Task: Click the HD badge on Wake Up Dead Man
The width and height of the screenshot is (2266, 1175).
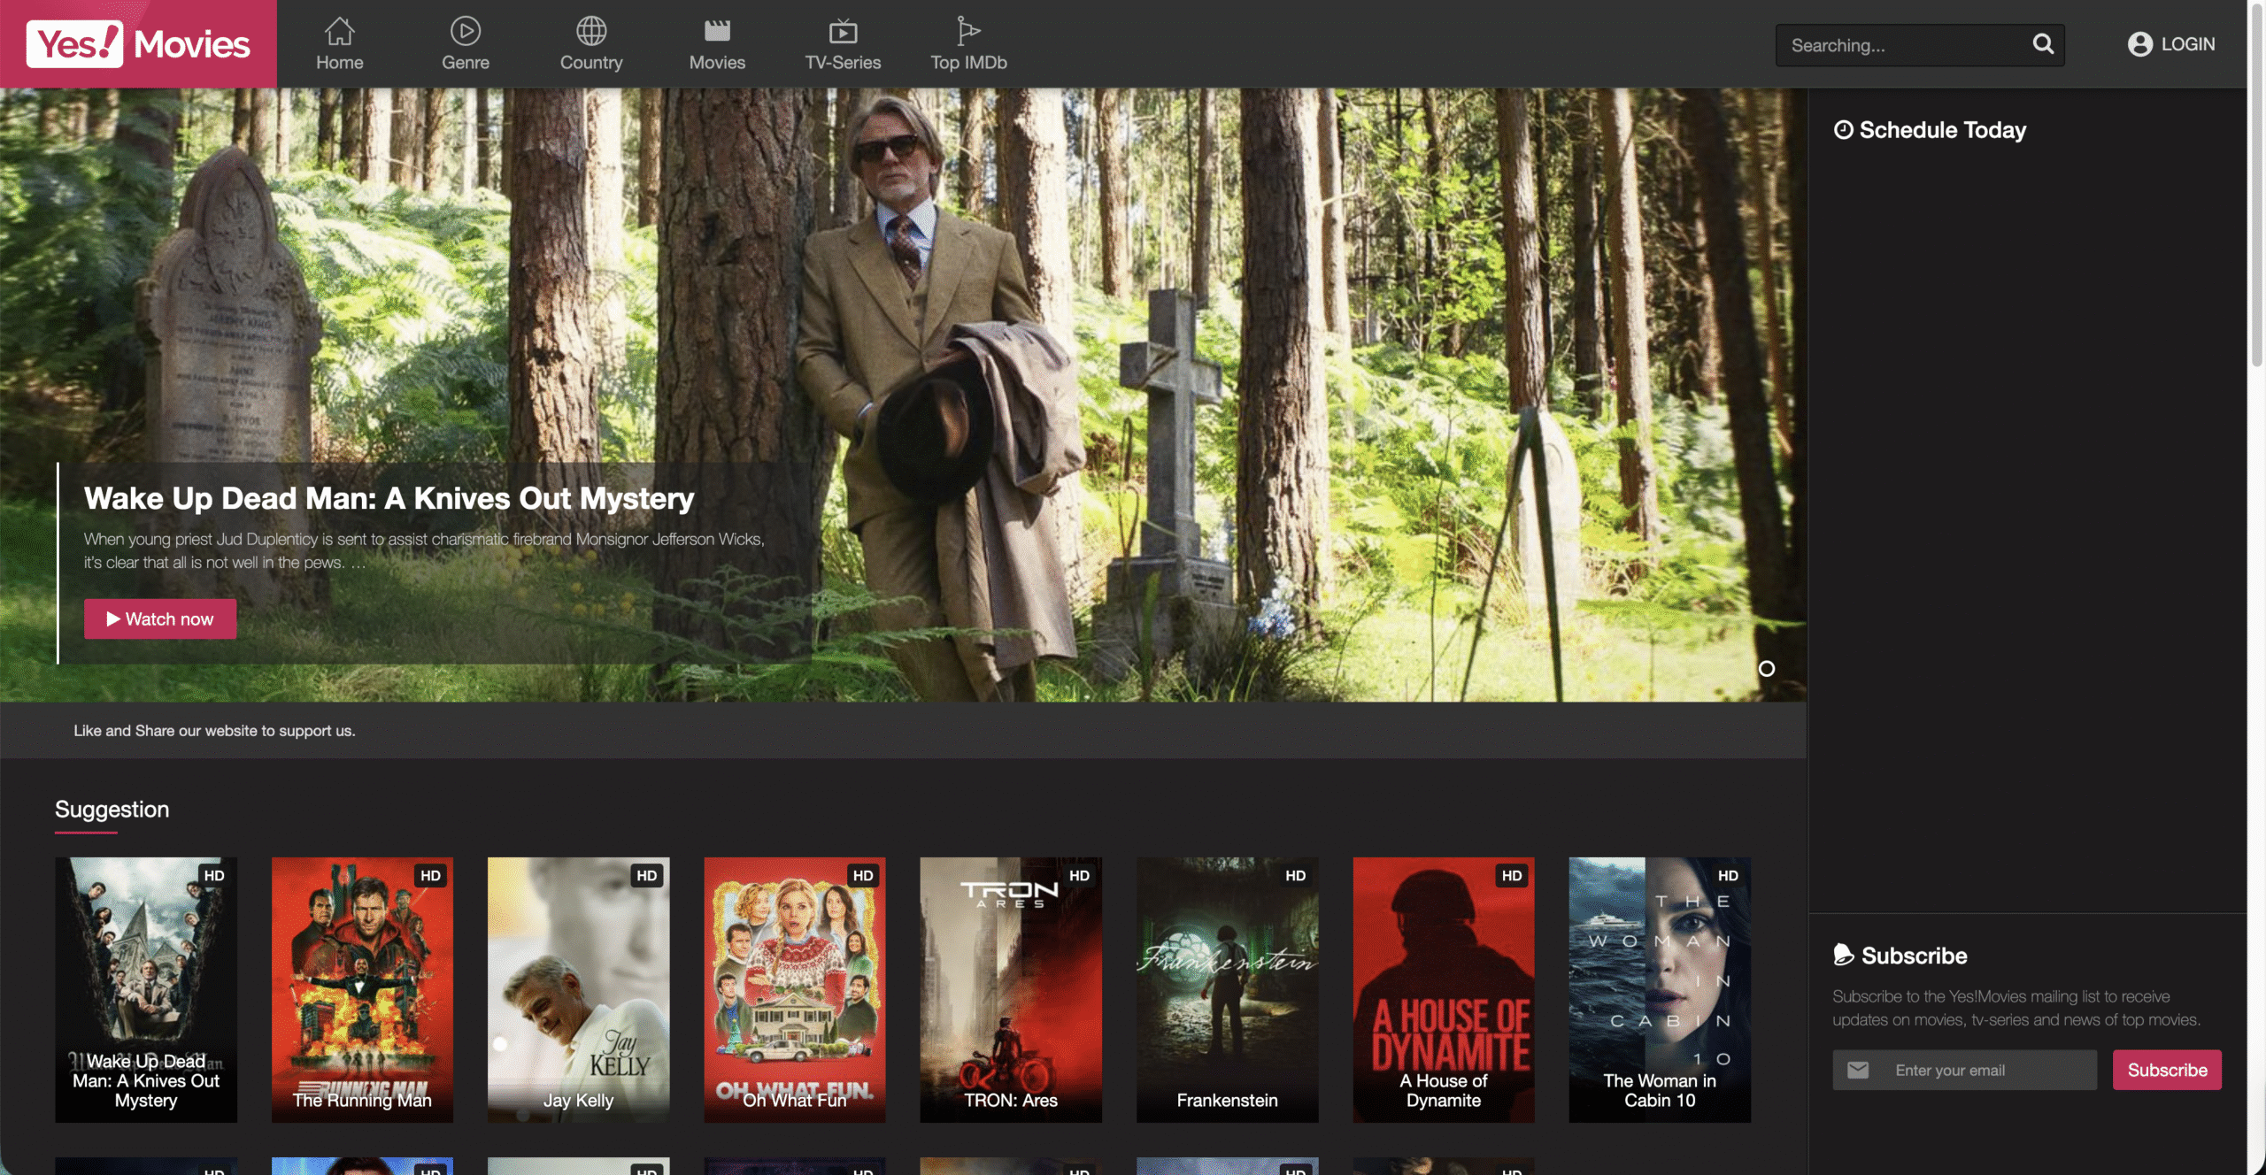Action: pos(214,875)
